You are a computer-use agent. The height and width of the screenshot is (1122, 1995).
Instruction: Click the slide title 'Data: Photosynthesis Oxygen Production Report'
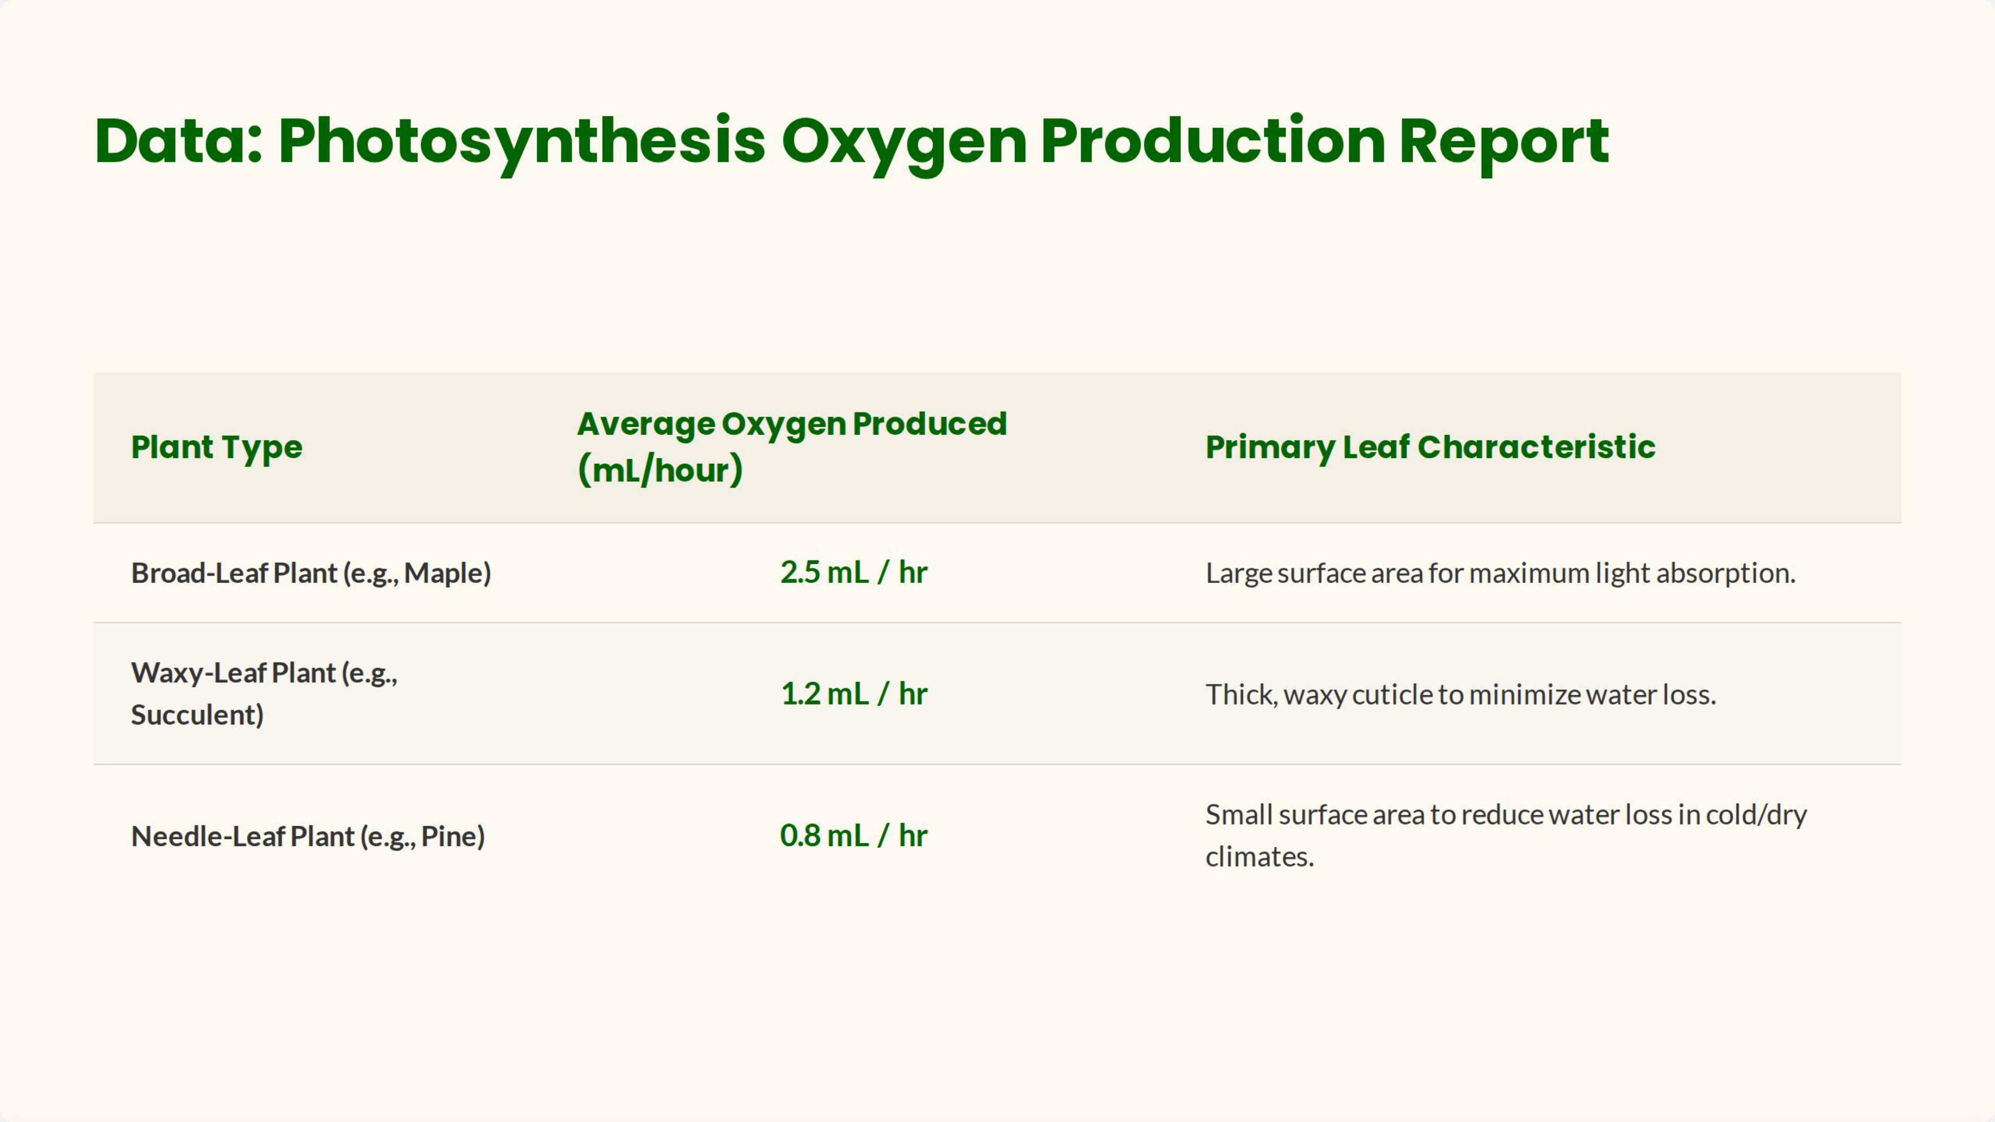[x=850, y=142]
